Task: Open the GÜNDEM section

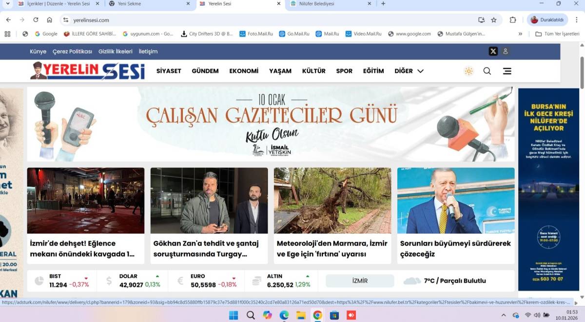Action: pos(205,71)
